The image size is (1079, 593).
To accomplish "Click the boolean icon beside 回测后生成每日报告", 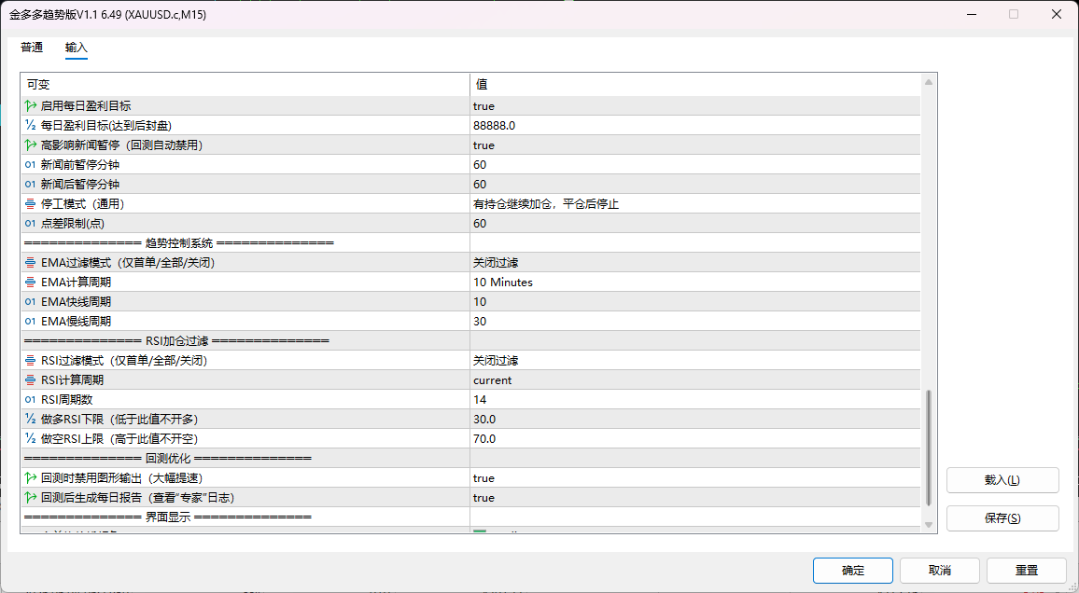I will 30,498.
